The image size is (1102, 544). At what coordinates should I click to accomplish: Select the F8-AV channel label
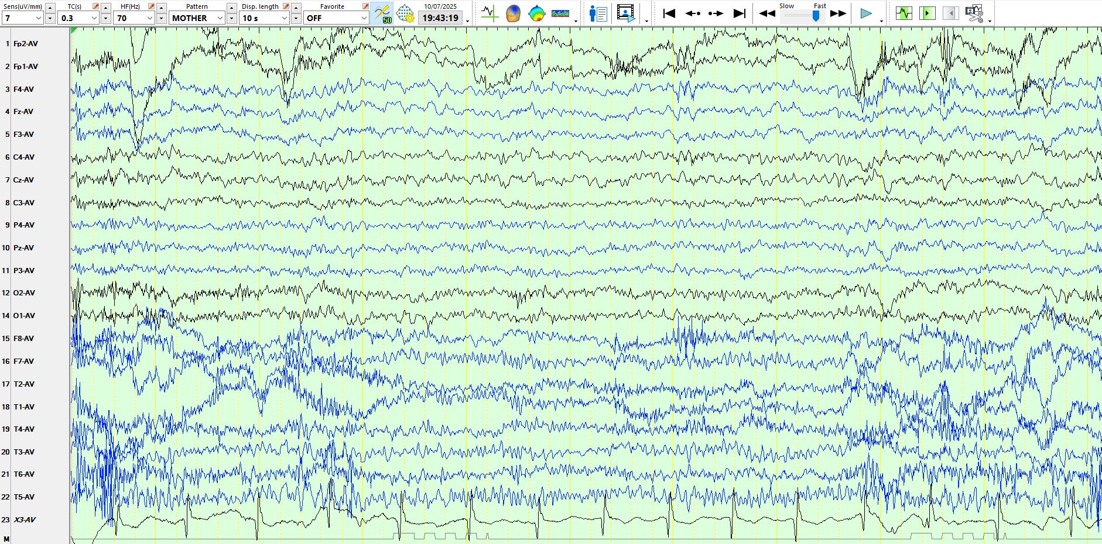click(24, 339)
